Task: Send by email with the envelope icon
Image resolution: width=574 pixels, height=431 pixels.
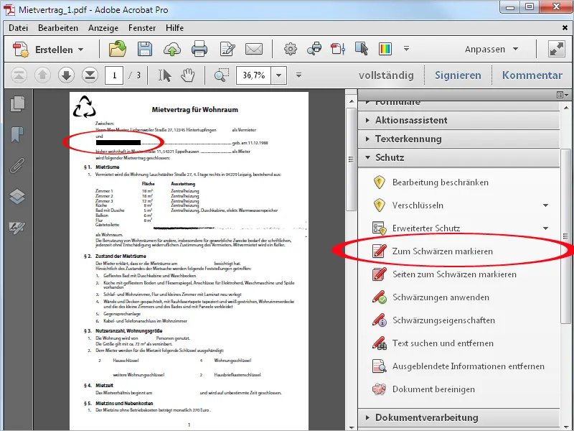Action: 254,49
